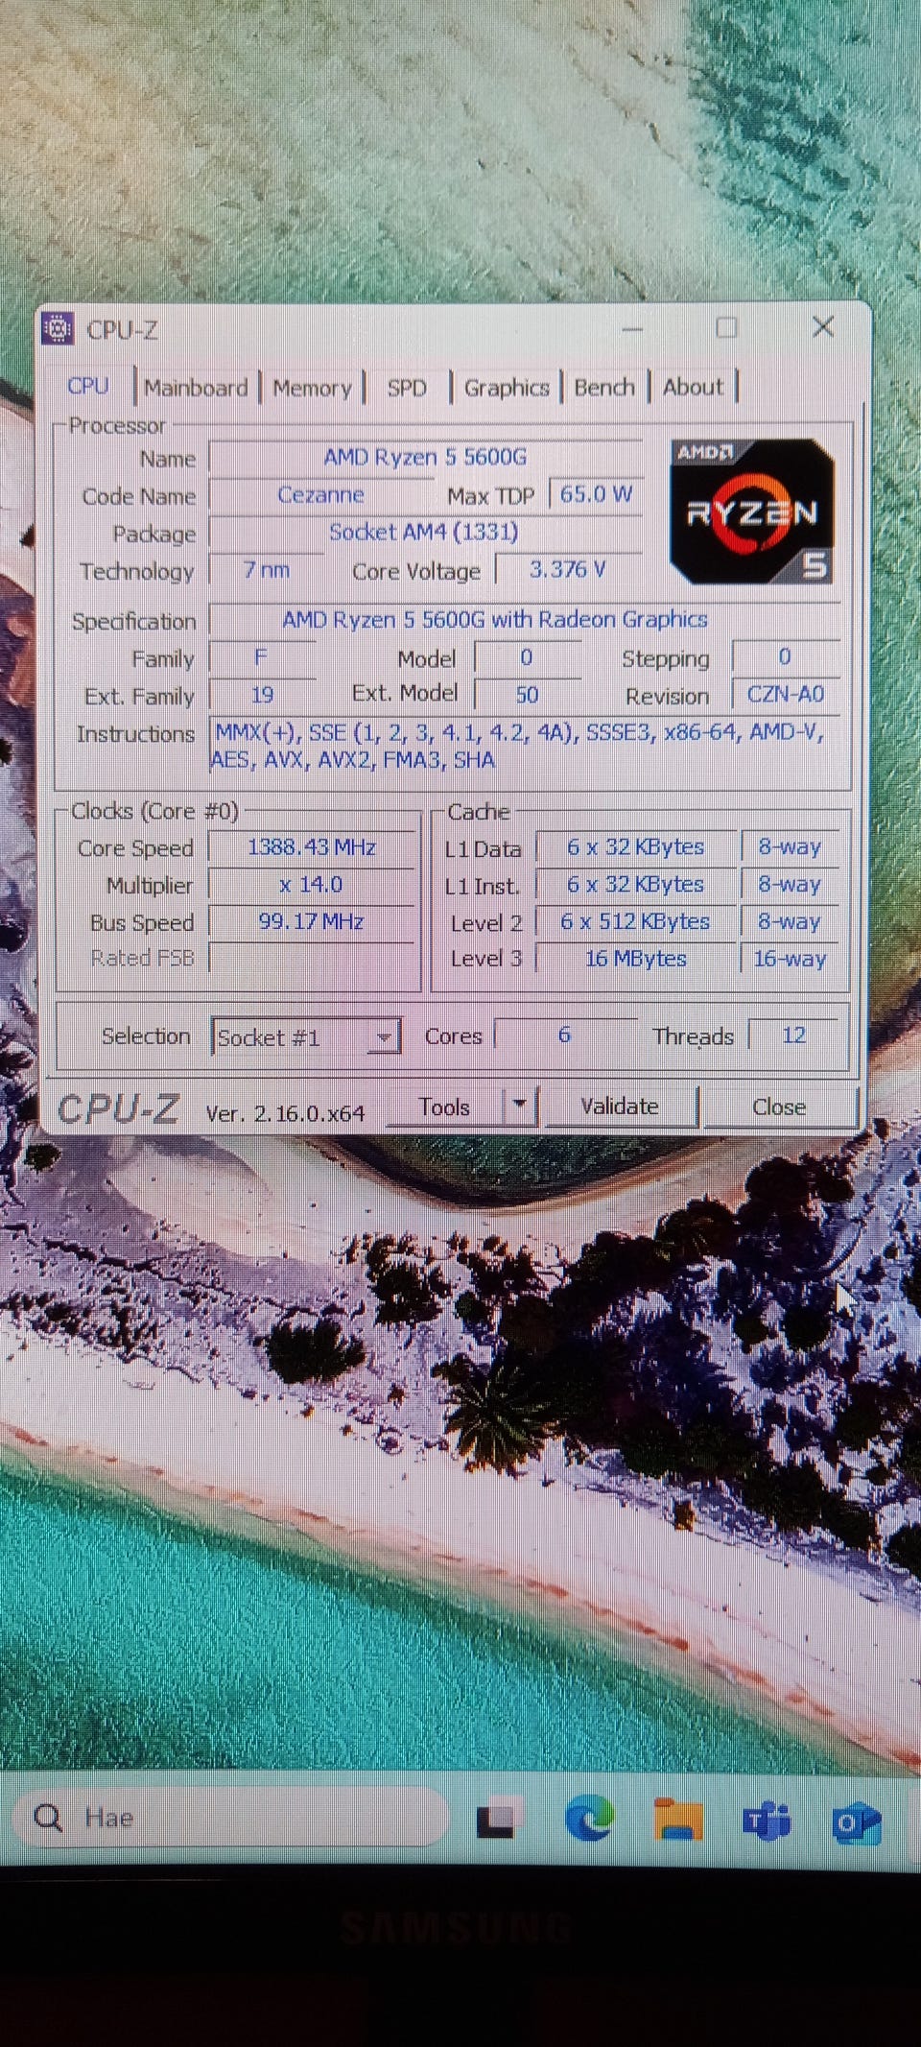Click the CPU-Z app icon in title bar
This screenshot has height=2047, width=921.
(59, 328)
